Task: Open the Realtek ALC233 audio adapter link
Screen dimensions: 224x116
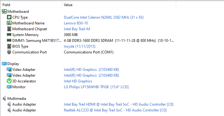Action: 115,110
